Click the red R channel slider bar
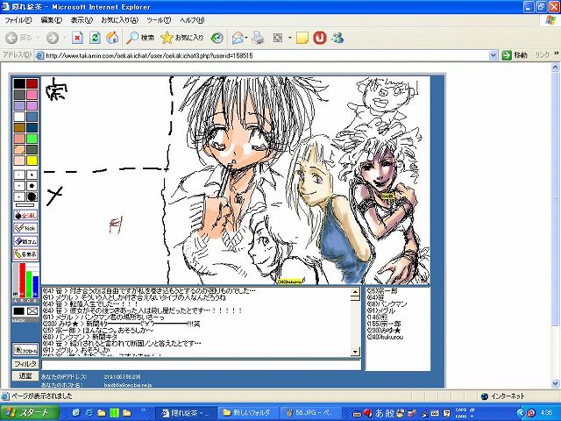 coord(22,280)
